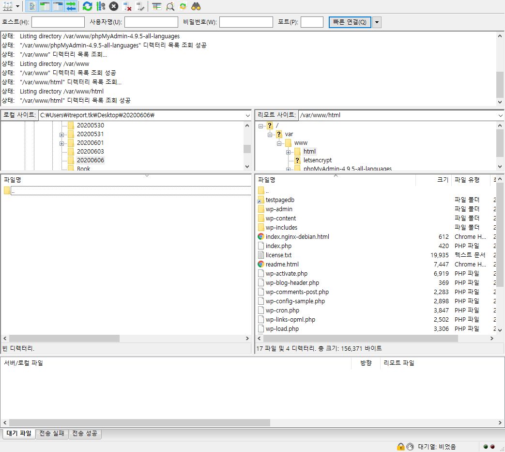
Task: Select the 20200530 folder icon
Action: coord(71,125)
